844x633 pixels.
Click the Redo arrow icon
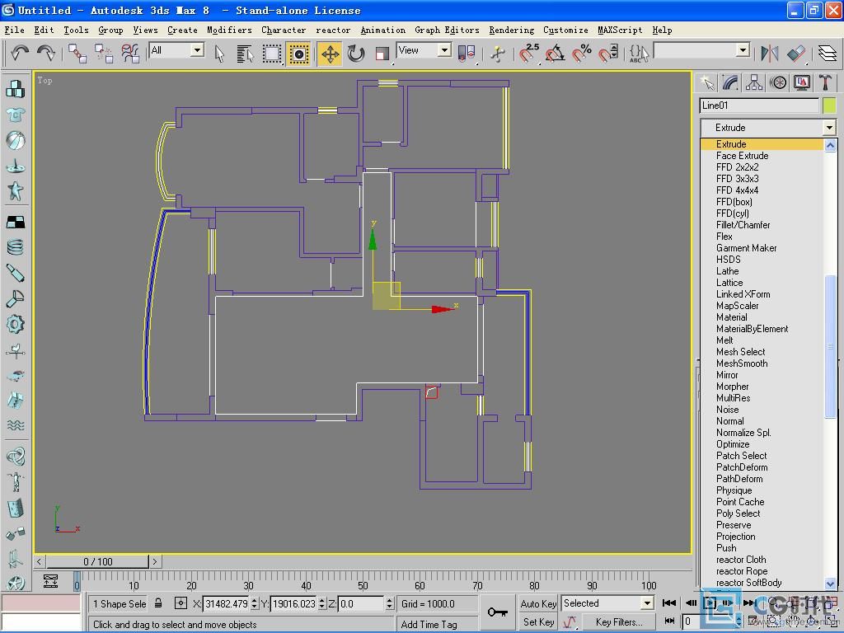coord(46,53)
